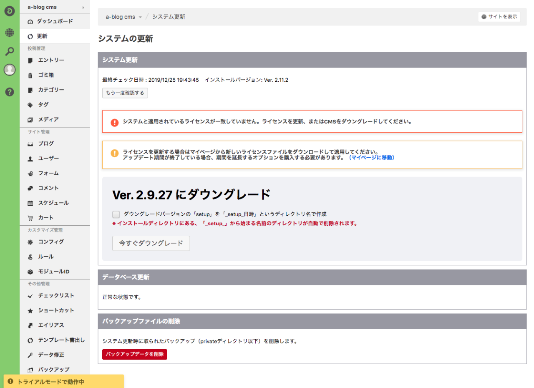
Task: Expand the a-blog cms sidebar arrow
Action: coord(83,7)
